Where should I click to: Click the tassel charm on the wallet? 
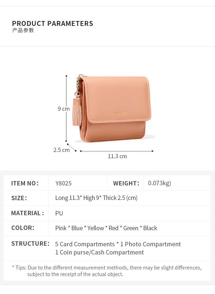click(77, 112)
